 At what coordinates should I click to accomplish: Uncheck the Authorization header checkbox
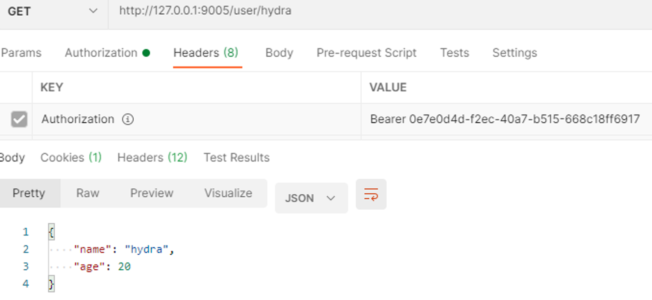(19, 119)
